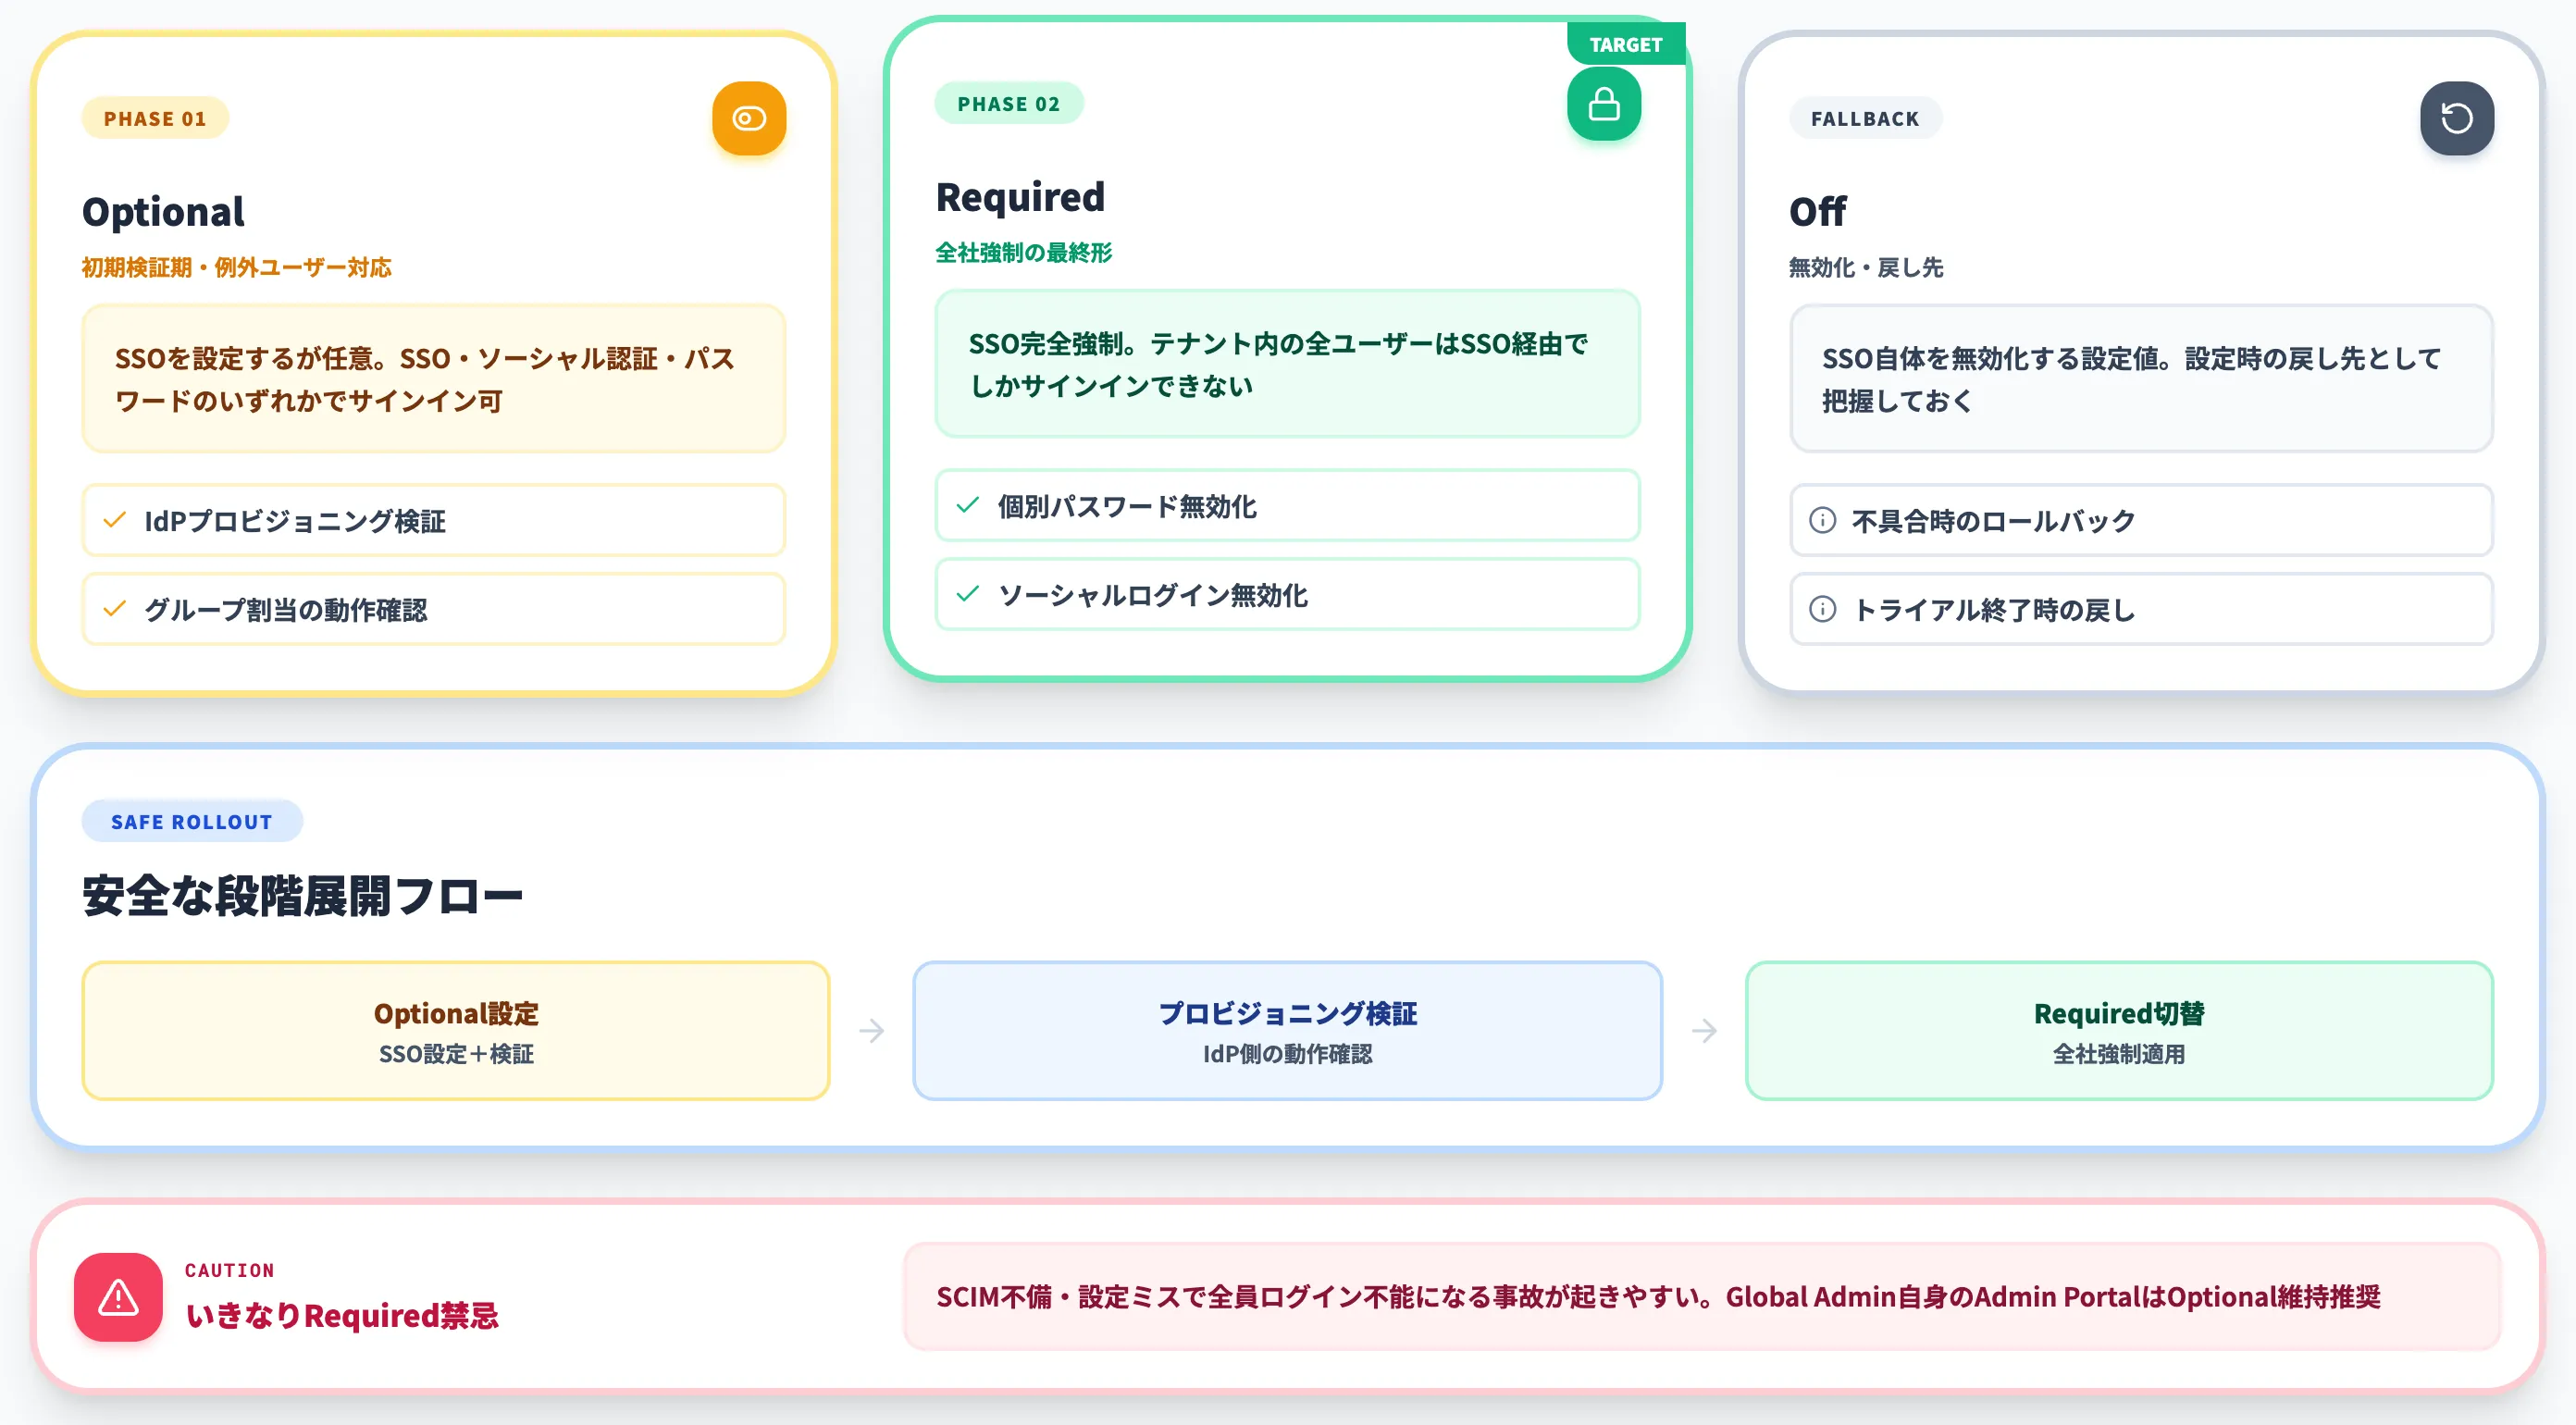This screenshot has height=1425, width=2576.
Task: Click info icon beside トライアル終了時の戻し
Action: [1822, 609]
